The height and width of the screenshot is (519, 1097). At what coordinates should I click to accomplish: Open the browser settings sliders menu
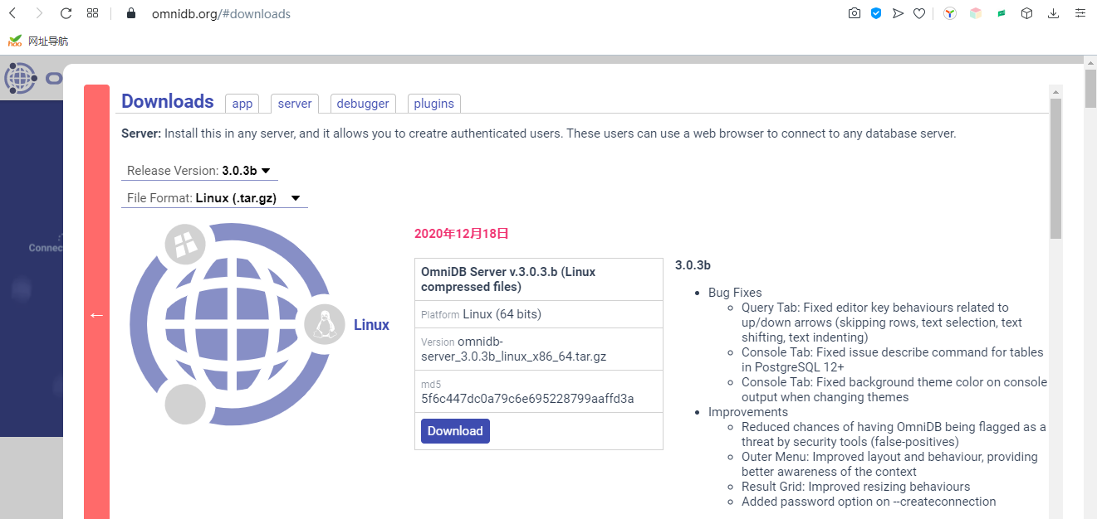(x=1080, y=13)
